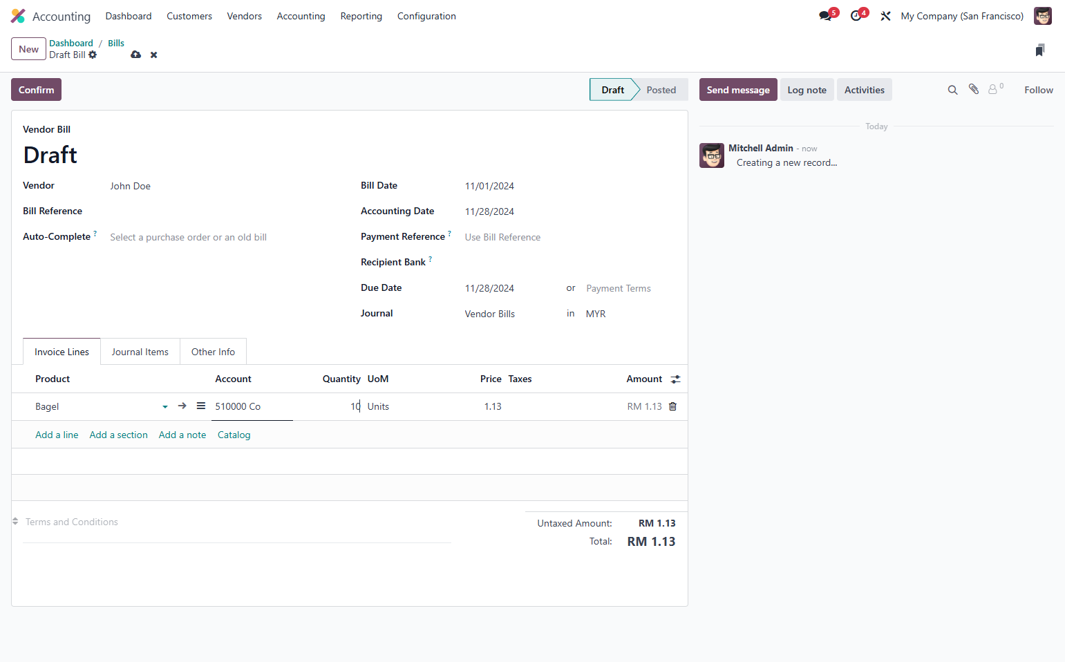Screen dimensions: 1065x662
Task: Open the Activities button in chatter
Action: (865, 90)
